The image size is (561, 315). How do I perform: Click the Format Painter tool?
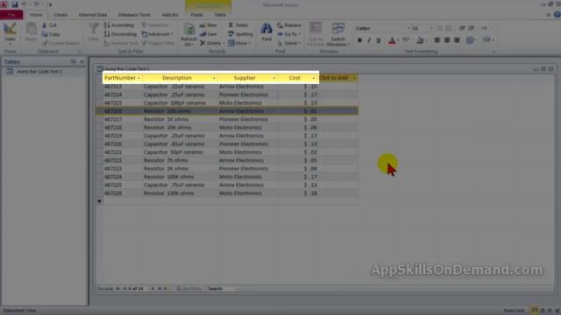(60, 43)
